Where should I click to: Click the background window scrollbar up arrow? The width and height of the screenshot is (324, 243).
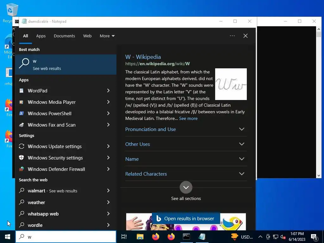(319, 29)
